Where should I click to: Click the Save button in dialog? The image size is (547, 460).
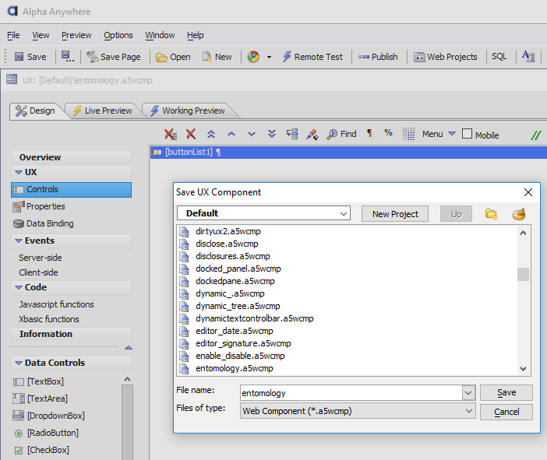tap(506, 393)
